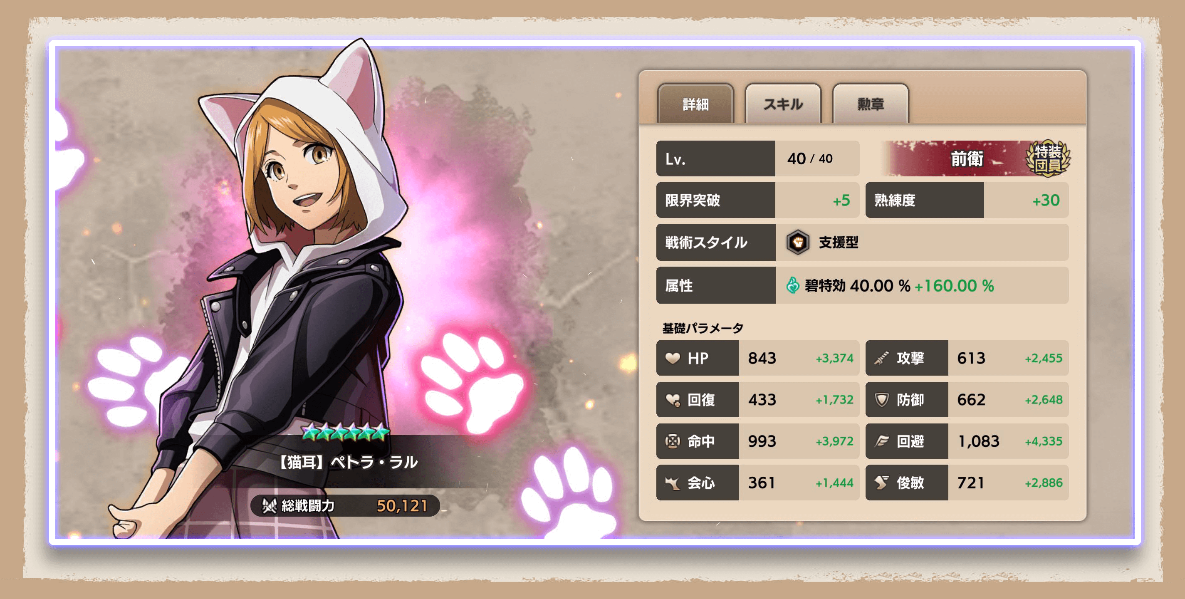Screen dimensions: 1185x599
Task: Click the 防御 shield icon
Action: pyautogui.click(x=881, y=399)
